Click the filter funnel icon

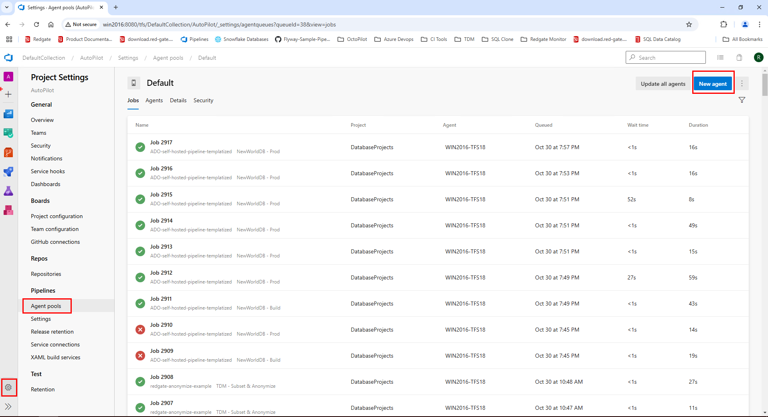tap(742, 100)
